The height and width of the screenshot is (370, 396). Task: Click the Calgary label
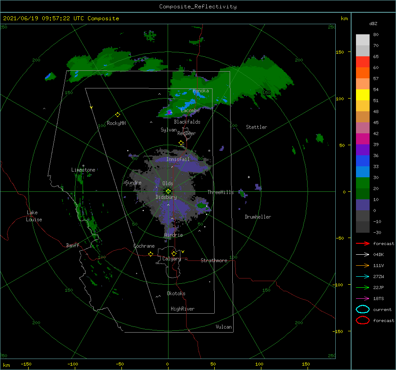click(x=172, y=259)
